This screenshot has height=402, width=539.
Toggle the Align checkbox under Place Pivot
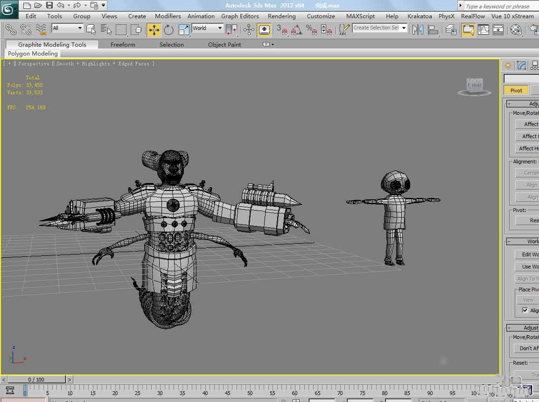coord(525,310)
